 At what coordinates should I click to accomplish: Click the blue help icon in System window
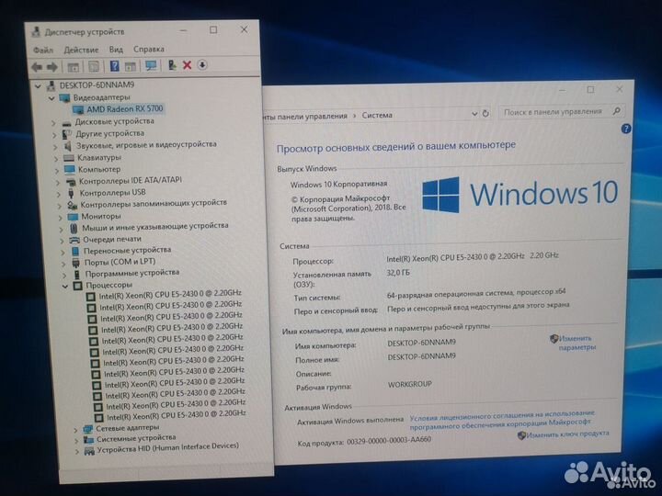pos(626,129)
